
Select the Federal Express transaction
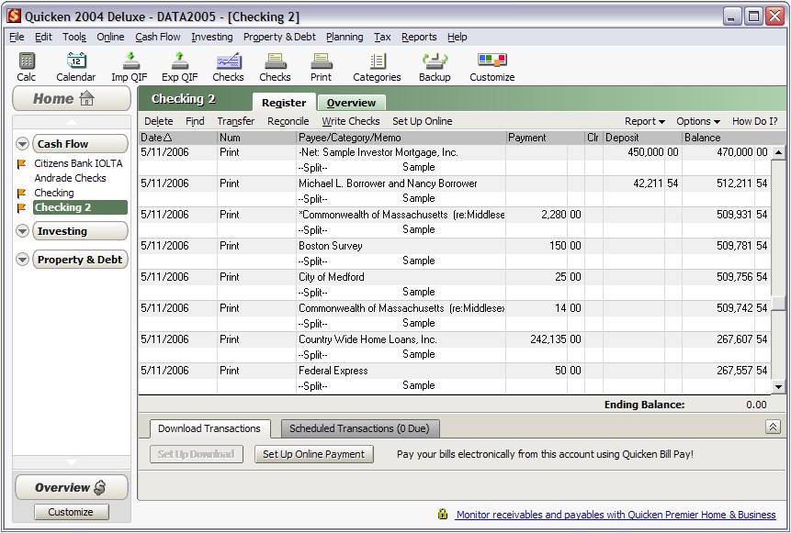coord(454,378)
